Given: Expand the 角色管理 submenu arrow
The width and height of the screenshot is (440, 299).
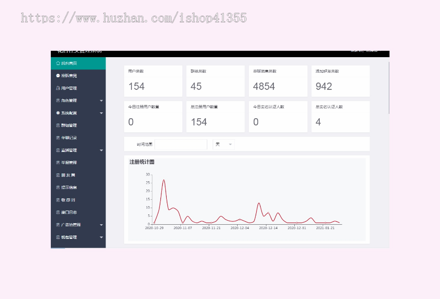Looking at the screenshot, I should pyautogui.click(x=101, y=101).
